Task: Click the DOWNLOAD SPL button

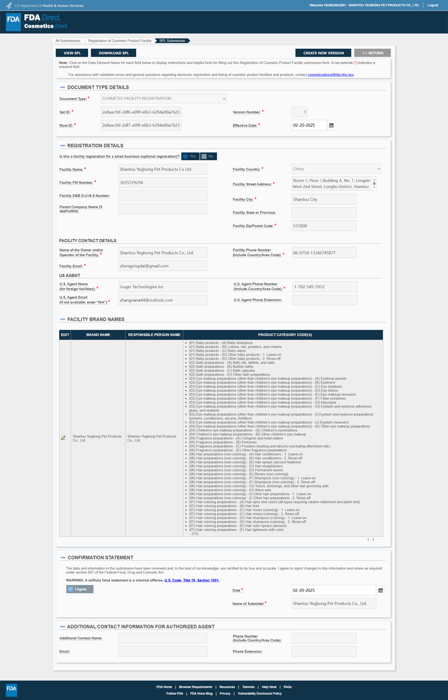Action: click(x=113, y=53)
